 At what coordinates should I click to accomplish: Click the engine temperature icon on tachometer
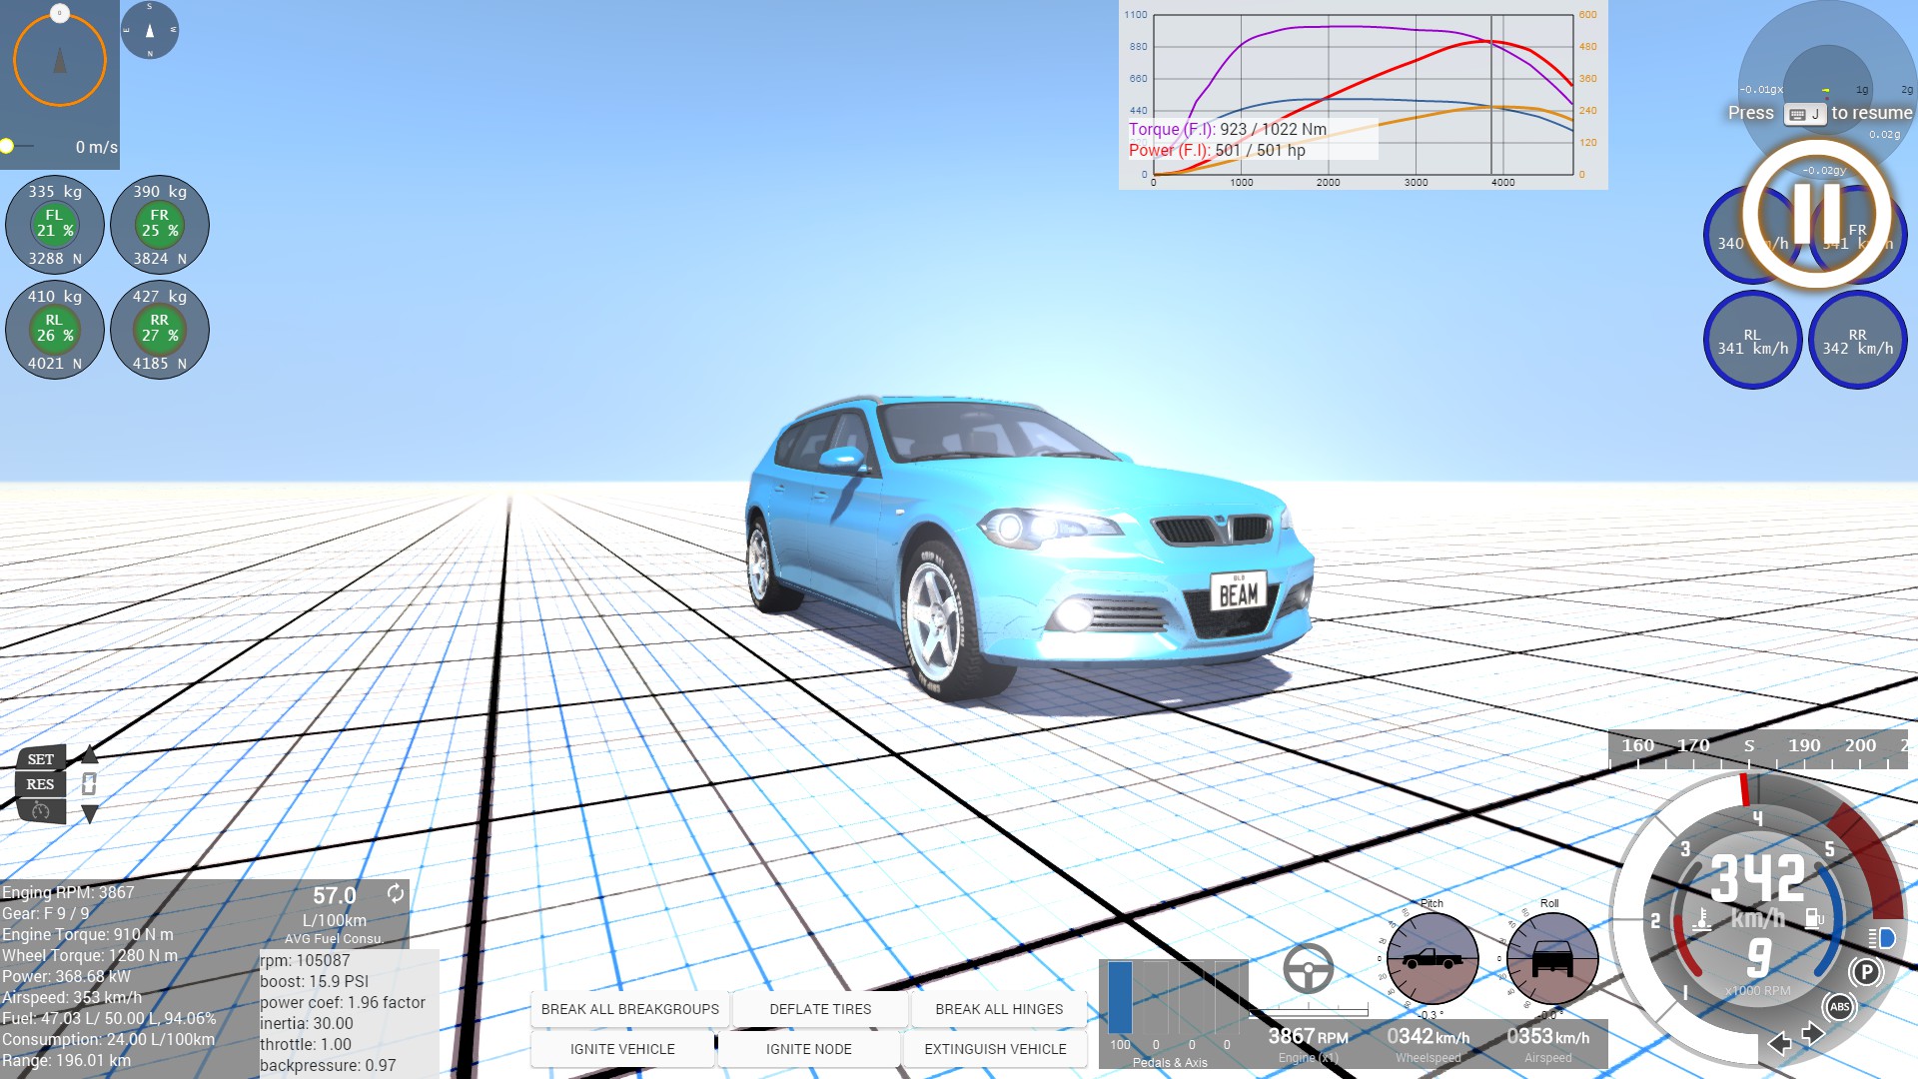tap(1702, 918)
